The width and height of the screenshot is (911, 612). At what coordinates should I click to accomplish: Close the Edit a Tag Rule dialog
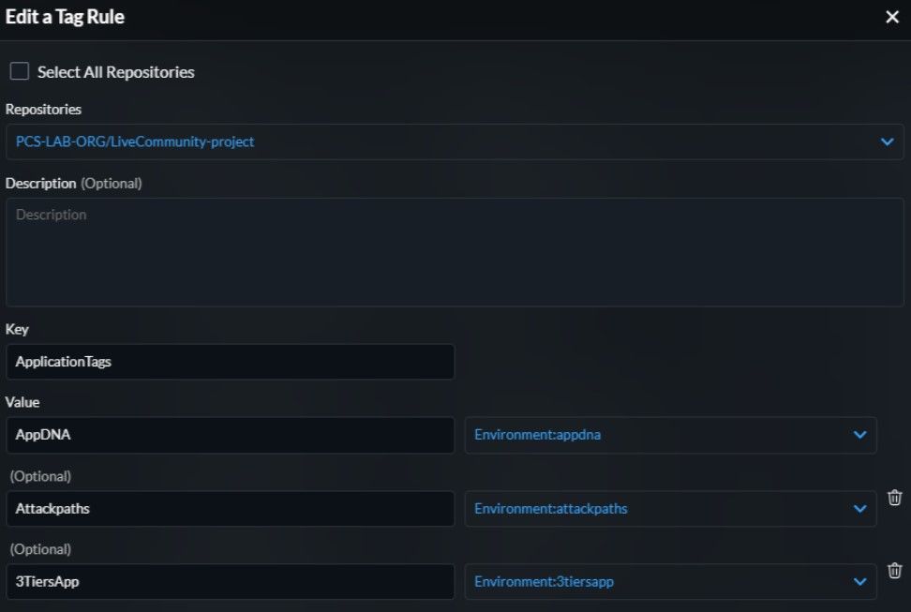point(891,18)
